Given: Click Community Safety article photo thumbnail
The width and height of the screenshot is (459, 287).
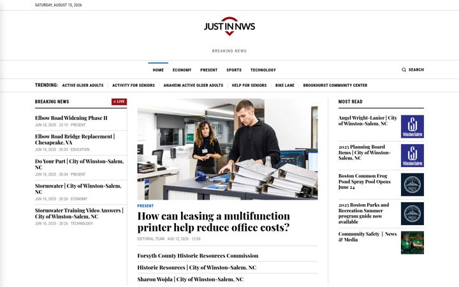Looking at the screenshot, I should click(412, 242).
